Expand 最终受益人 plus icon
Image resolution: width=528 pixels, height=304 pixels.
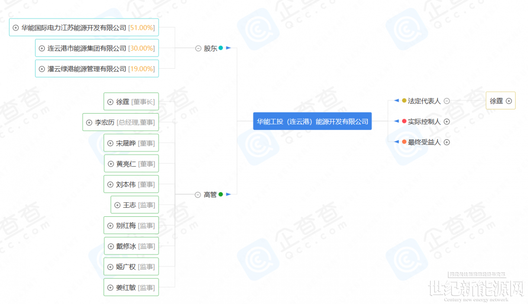pos(447,142)
